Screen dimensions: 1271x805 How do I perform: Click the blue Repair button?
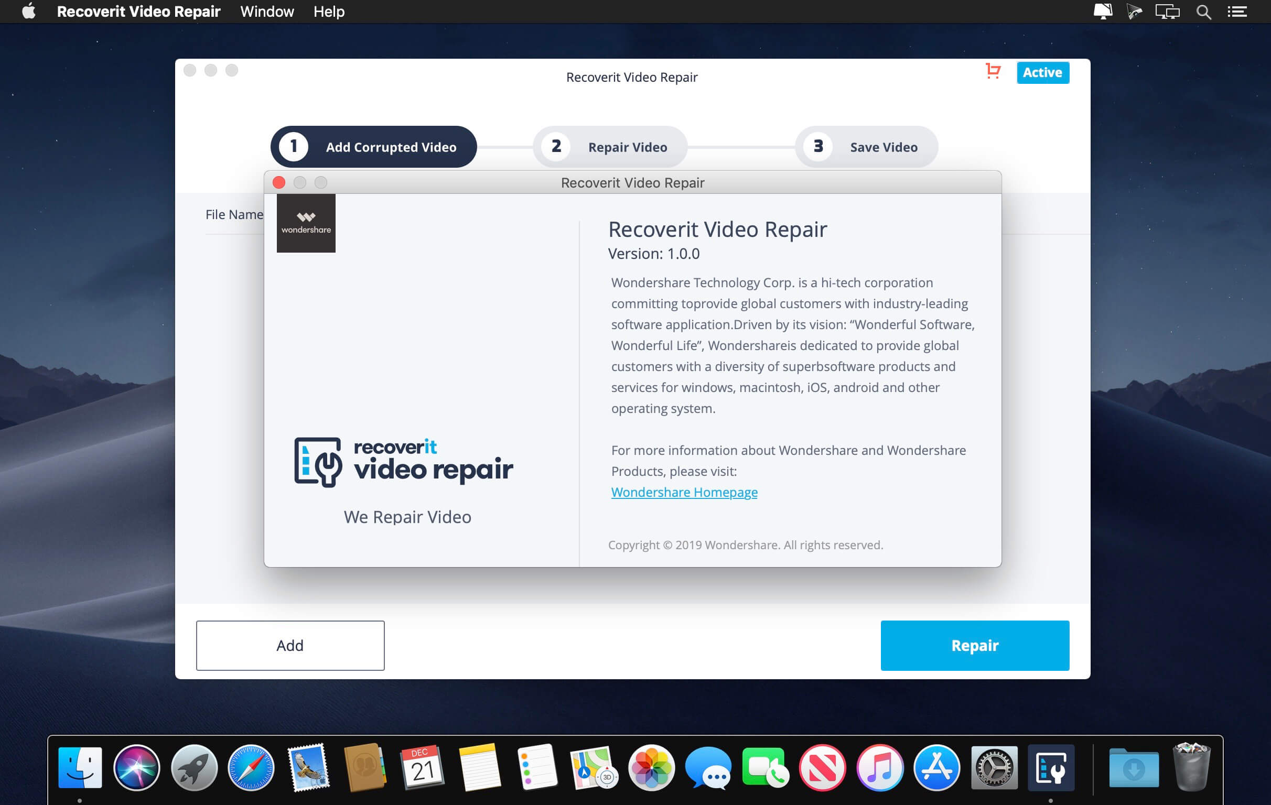pyautogui.click(x=975, y=645)
